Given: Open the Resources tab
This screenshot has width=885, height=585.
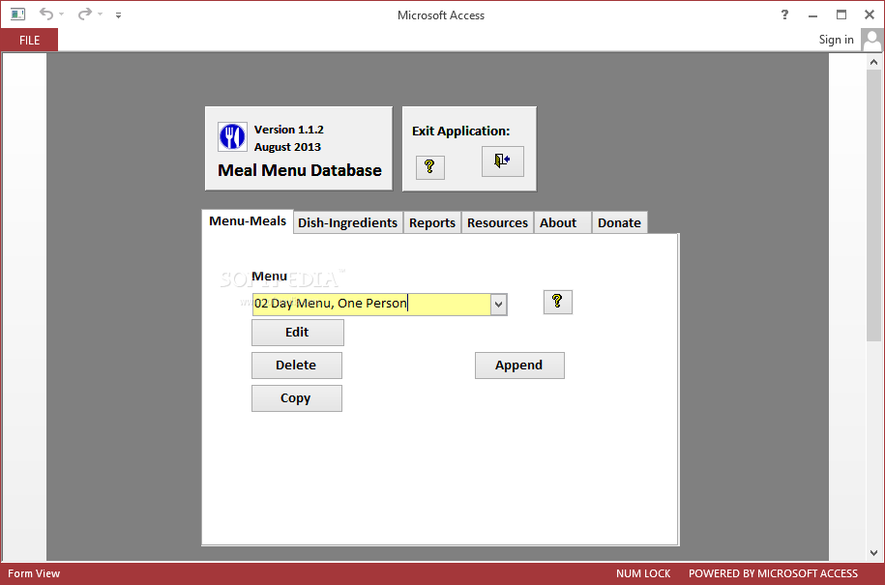Looking at the screenshot, I should point(497,222).
